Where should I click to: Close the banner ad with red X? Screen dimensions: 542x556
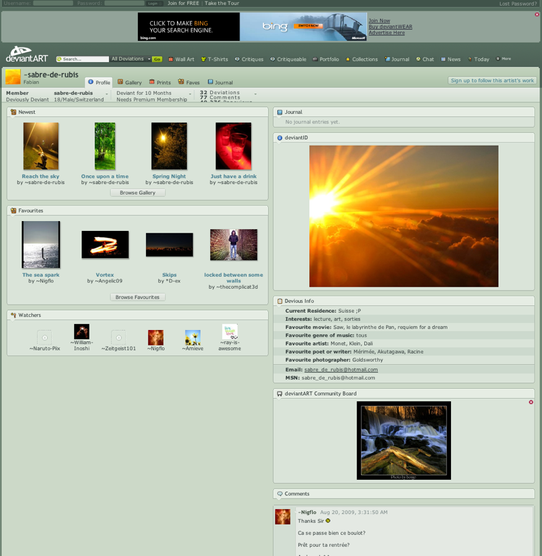point(537,14)
